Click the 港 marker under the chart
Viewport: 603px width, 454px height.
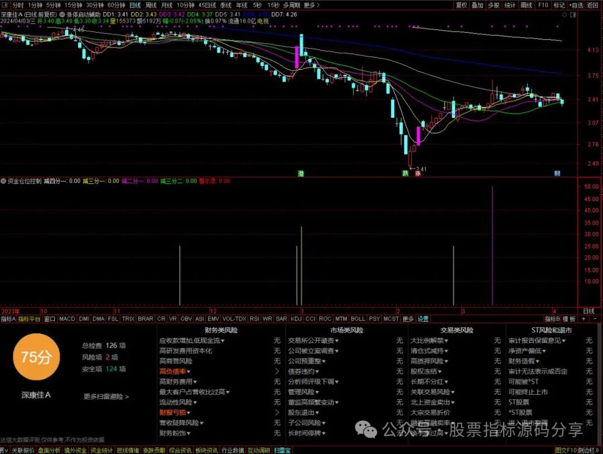[301, 174]
